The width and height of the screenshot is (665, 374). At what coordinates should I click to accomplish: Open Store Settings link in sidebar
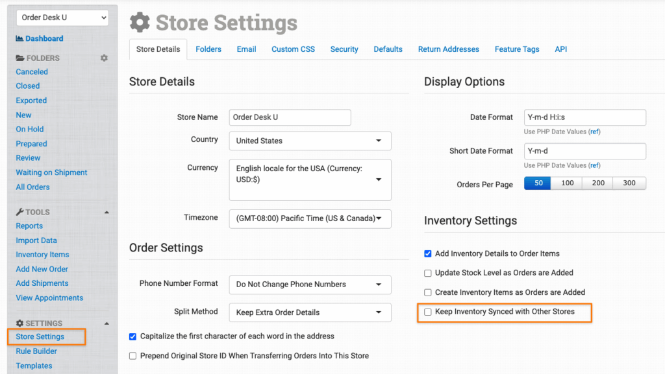click(40, 336)
